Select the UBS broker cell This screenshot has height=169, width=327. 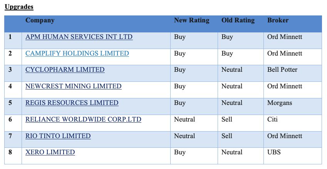tap(274, 152)
